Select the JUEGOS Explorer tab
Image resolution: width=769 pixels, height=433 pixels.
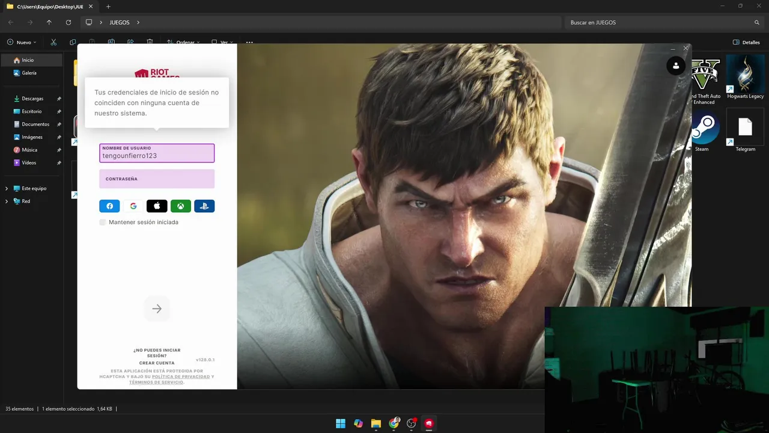(50, 7)
